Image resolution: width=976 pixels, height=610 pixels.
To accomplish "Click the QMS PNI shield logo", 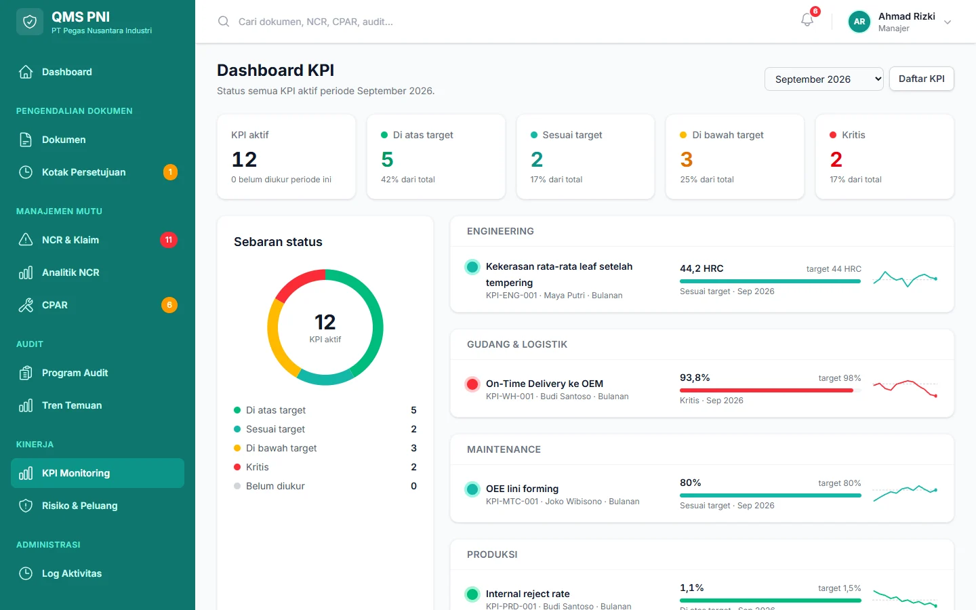I will coord(30,22).
